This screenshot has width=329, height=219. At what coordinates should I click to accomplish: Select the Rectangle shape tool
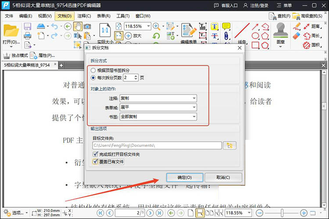[255, 45]
